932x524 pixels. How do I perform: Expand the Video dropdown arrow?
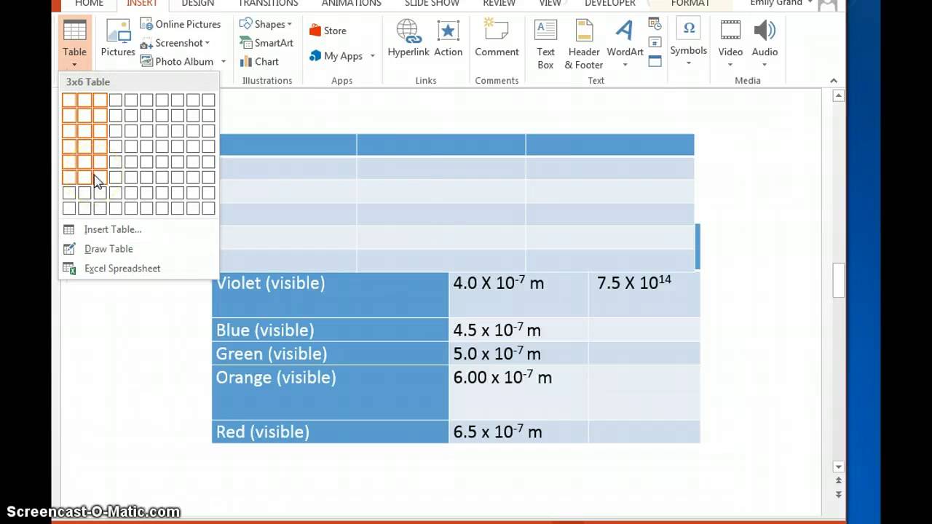(x=731, y=65)
